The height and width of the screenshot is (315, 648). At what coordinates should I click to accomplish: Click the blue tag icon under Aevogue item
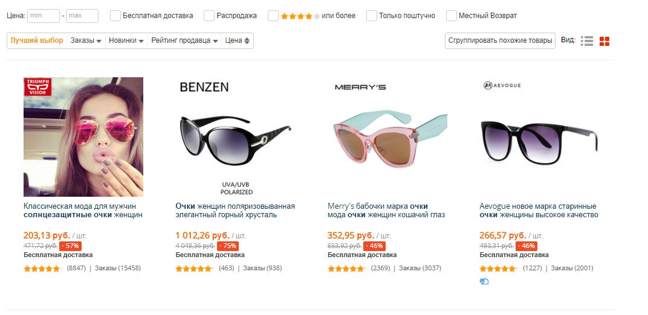[x=484, y=281]
